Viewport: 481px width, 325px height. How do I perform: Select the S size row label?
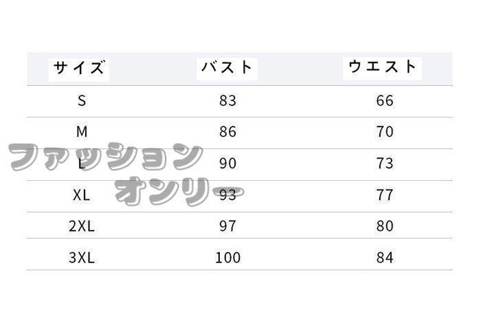point(82,101)
